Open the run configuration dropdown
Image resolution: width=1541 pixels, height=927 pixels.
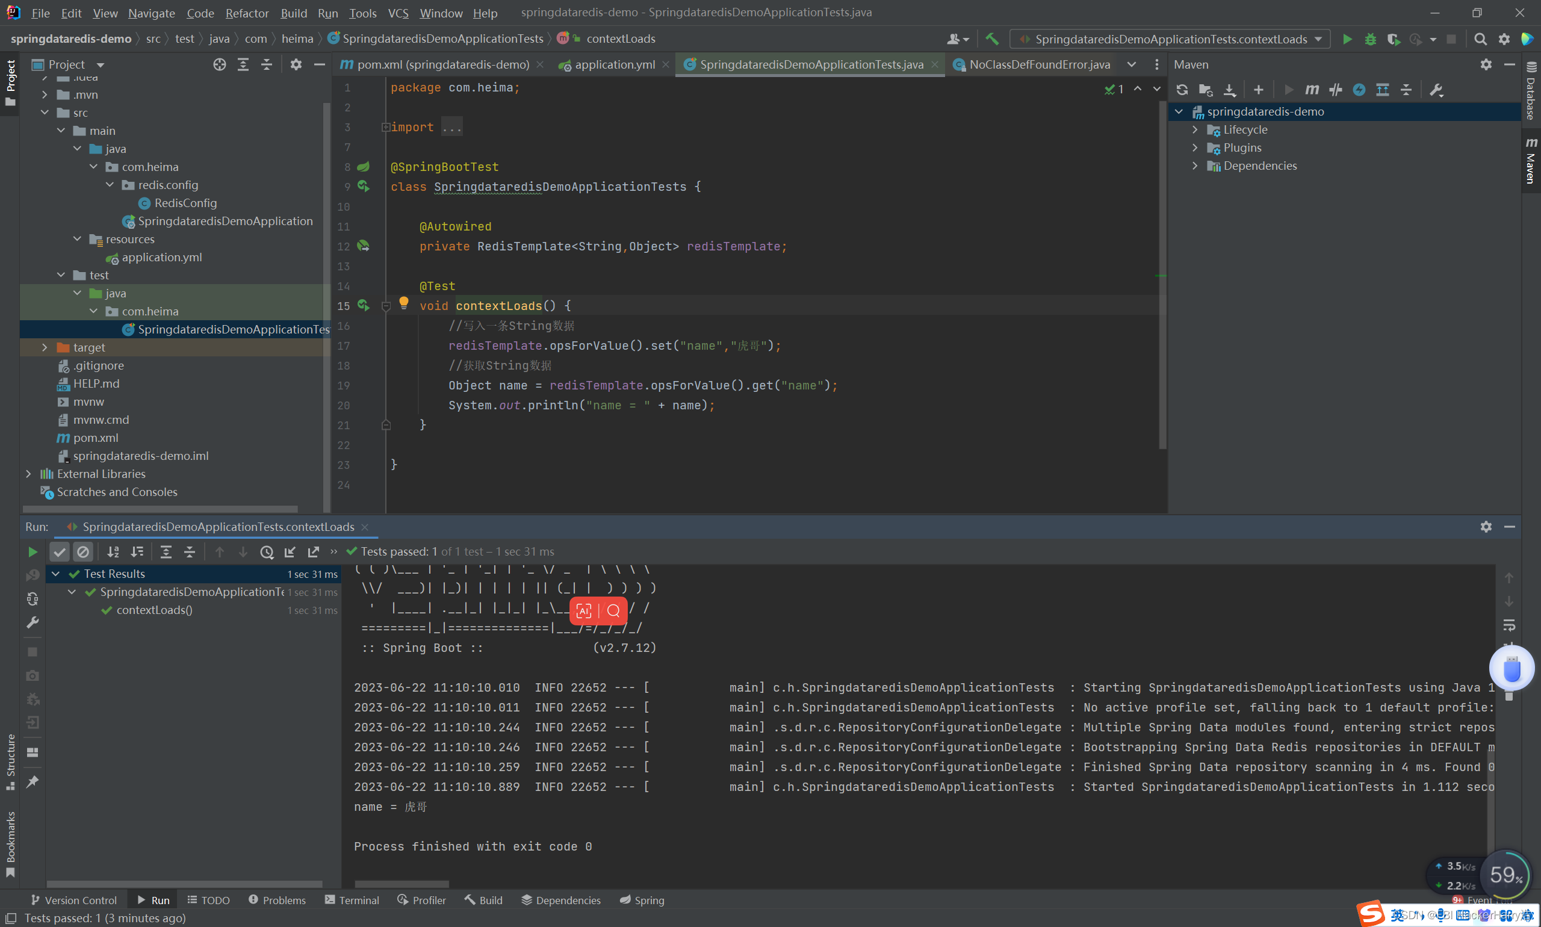[1170, 39]
